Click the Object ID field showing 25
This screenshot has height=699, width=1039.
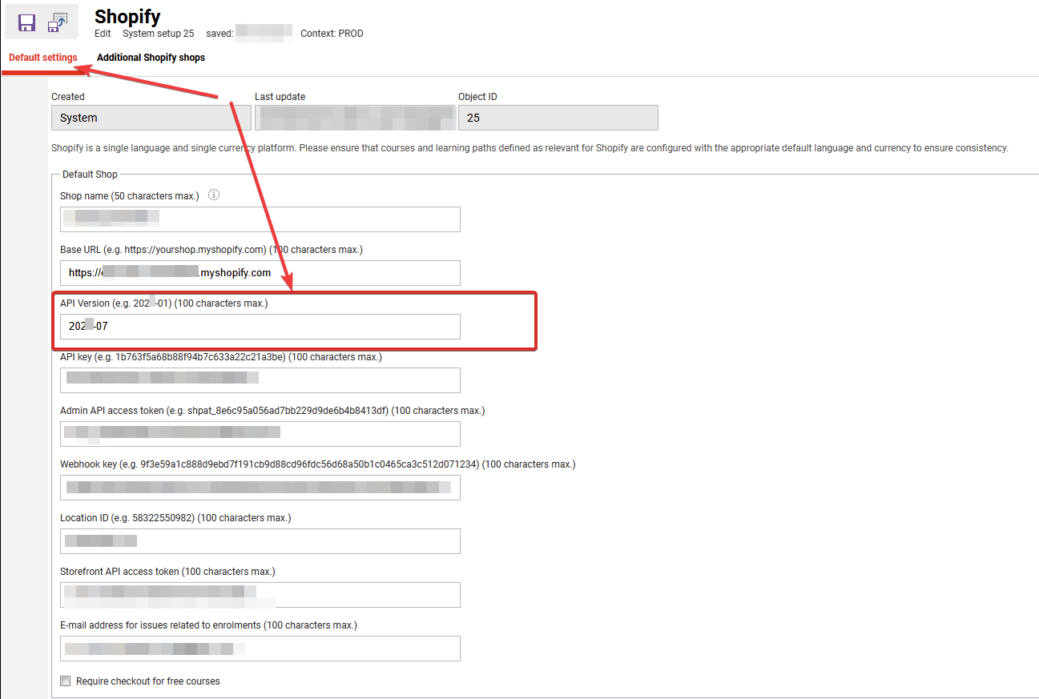coord(558,117)
